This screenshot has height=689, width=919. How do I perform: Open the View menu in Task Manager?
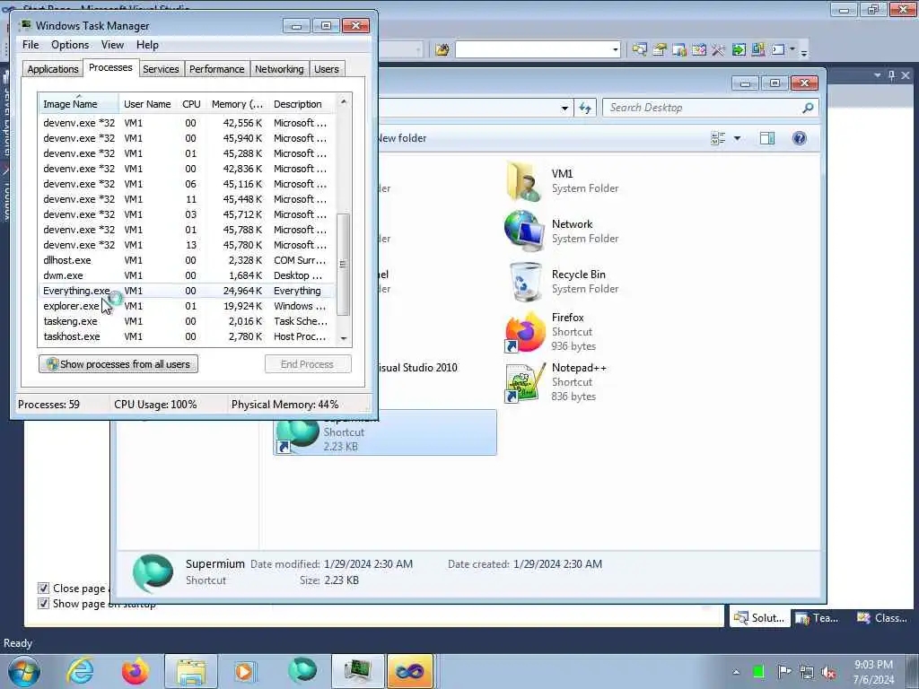(112, 45)
